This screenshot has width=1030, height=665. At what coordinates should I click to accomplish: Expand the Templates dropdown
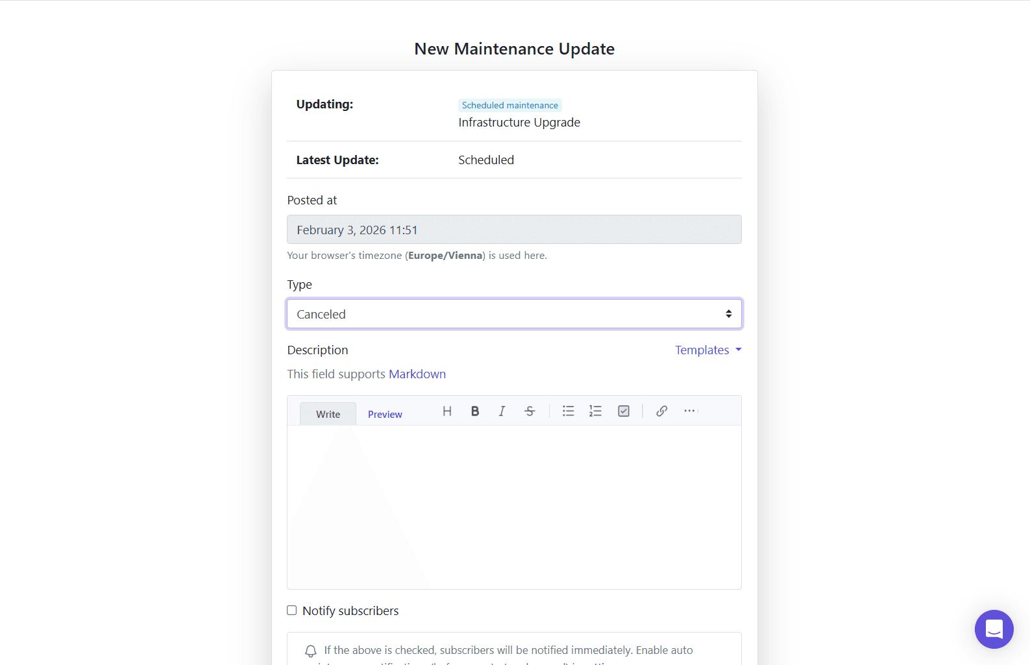707,350
